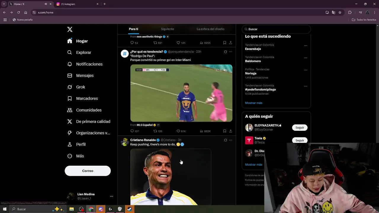Open the Escarabajo trending topic
The height and width of the screenshot is (213, 379).
[x=253, y=49]
